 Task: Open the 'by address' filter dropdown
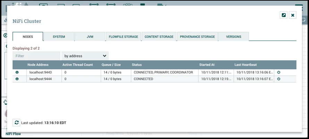tap(85, 56)
